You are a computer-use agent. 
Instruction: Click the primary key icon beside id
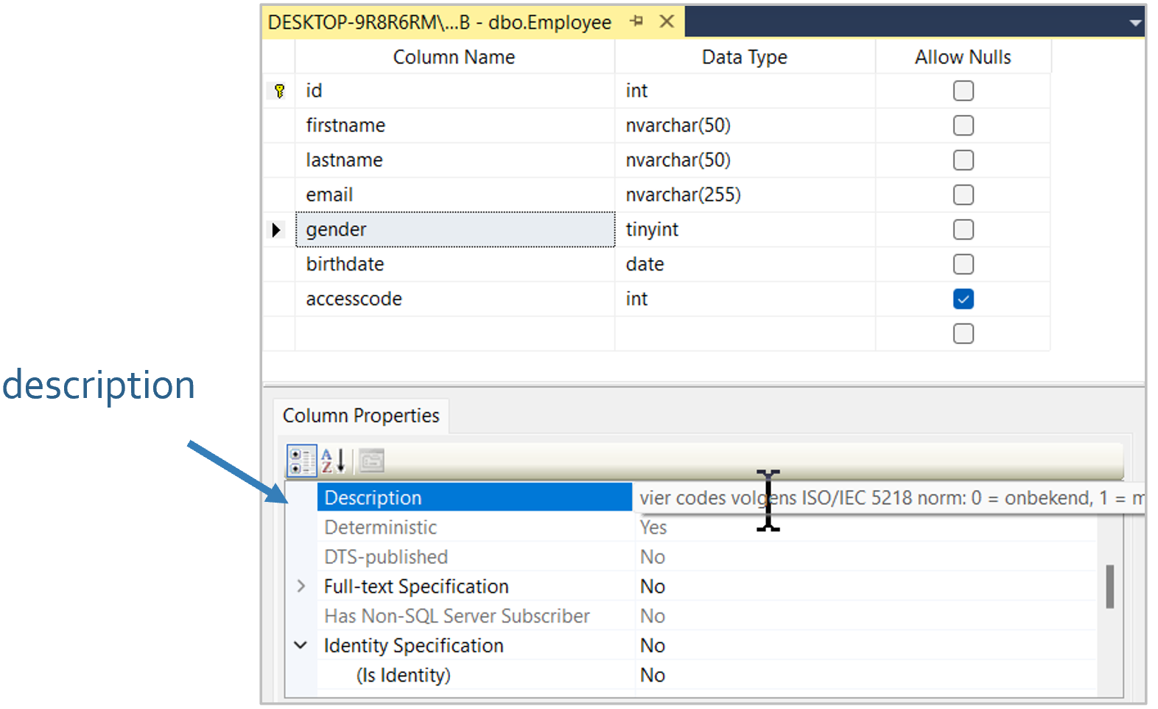click(279, 91)
